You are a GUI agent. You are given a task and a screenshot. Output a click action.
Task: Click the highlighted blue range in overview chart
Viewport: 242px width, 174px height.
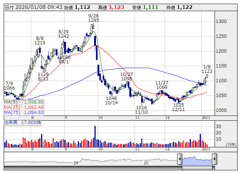click(197, 161)
